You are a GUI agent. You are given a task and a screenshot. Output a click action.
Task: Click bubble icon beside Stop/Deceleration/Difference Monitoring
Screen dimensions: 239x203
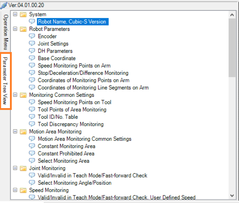coord(32,73)
